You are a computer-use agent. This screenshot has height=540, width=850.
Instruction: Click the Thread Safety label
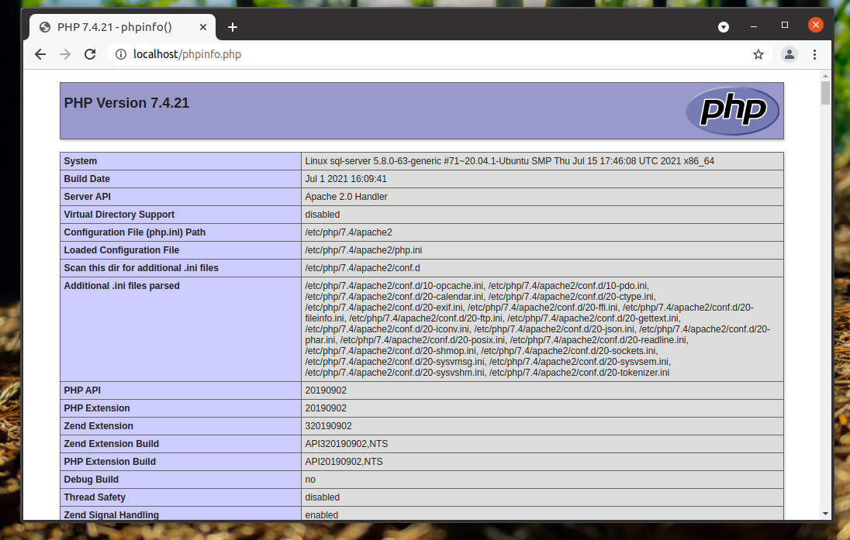point(95,497)
